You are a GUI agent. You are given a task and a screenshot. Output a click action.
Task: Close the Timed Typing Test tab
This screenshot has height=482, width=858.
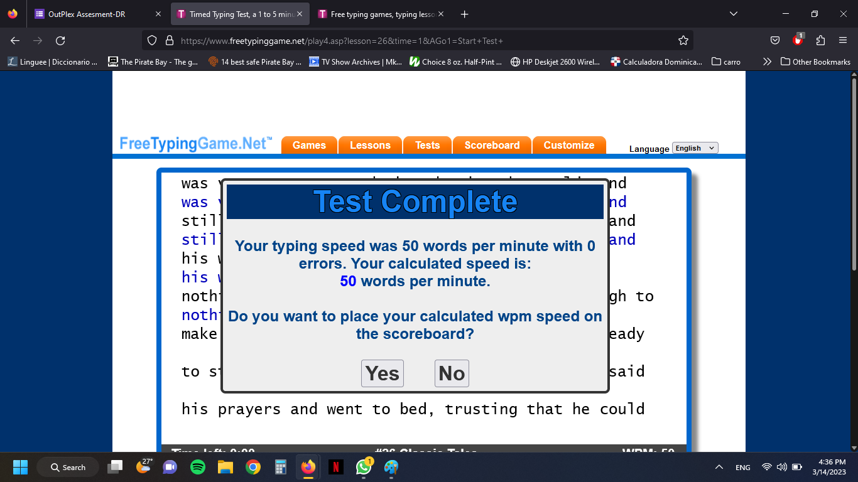click(300, 14)
